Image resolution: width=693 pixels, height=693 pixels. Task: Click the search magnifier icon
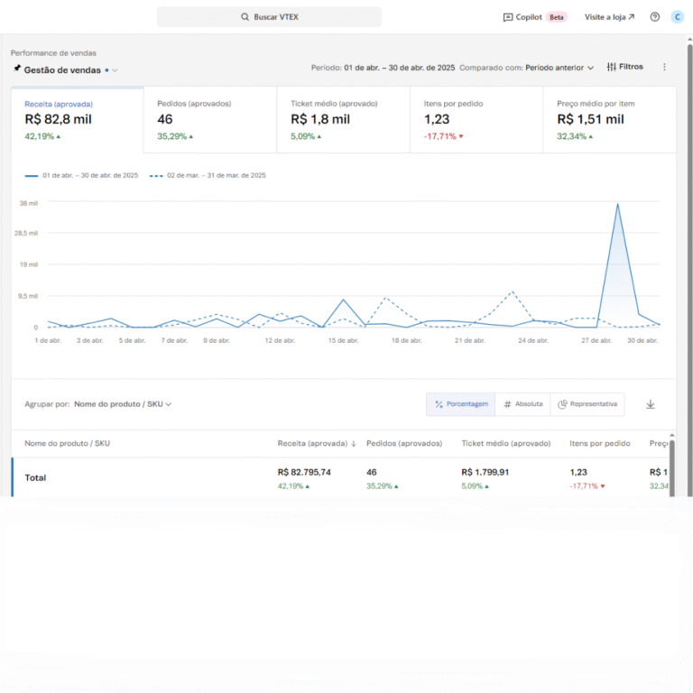tap(245, 17)
